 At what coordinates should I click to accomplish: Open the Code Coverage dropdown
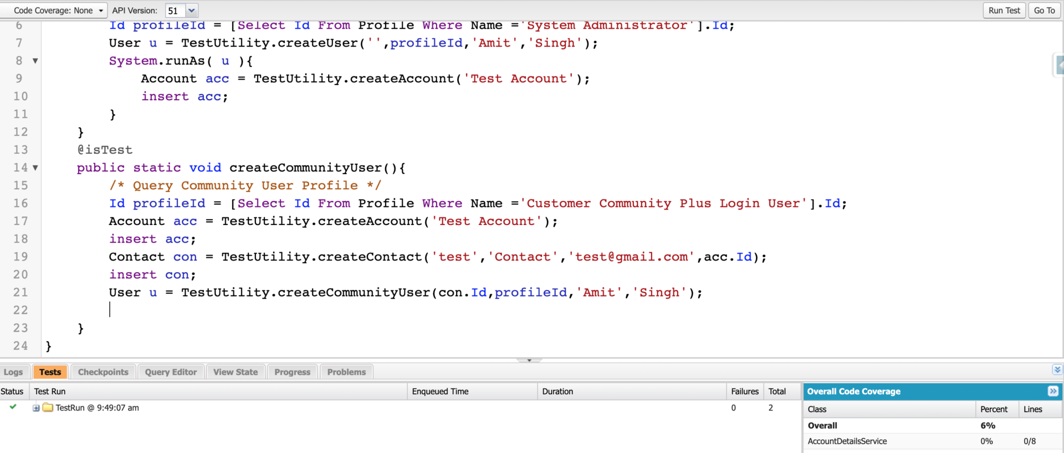coord(54,11)
